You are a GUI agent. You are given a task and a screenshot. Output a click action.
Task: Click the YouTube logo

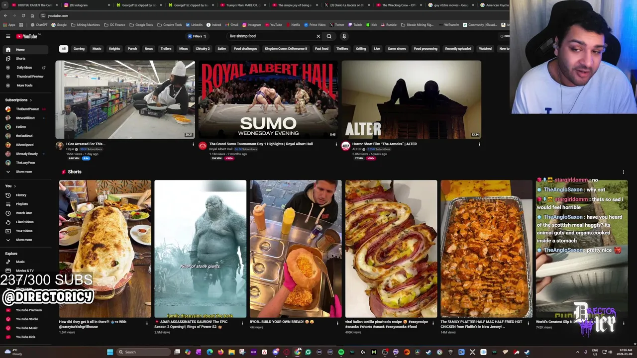coord(26,36)
